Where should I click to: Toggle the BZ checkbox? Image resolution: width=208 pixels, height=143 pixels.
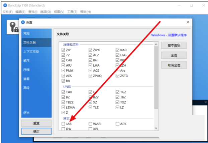coord(63,97)
